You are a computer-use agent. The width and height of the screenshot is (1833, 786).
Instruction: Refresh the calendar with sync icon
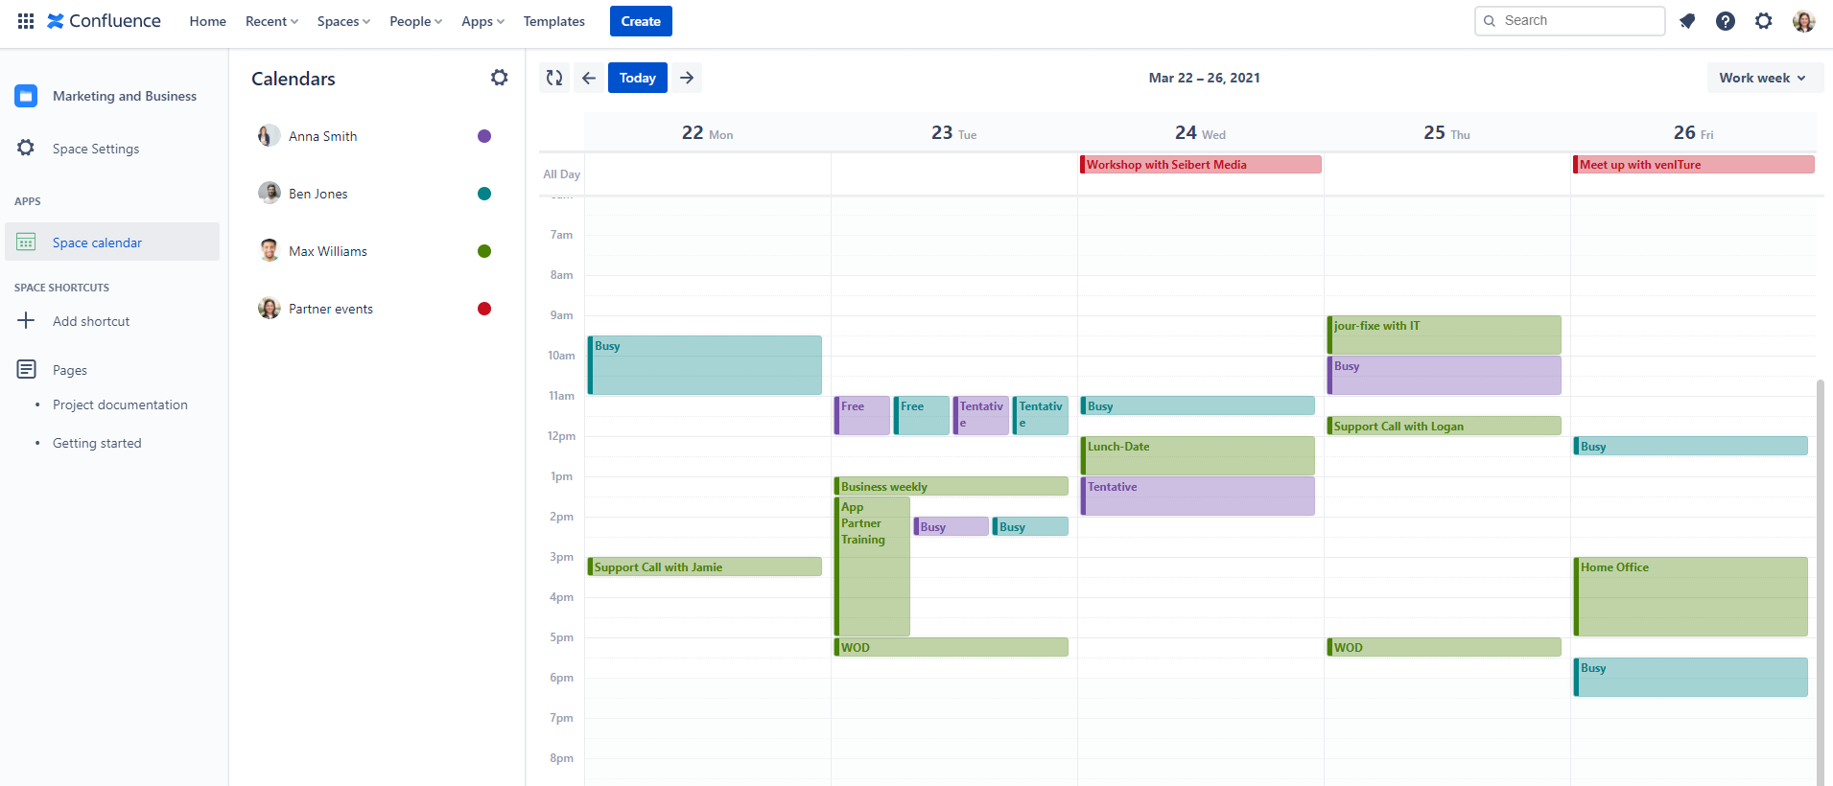point(554,78)
